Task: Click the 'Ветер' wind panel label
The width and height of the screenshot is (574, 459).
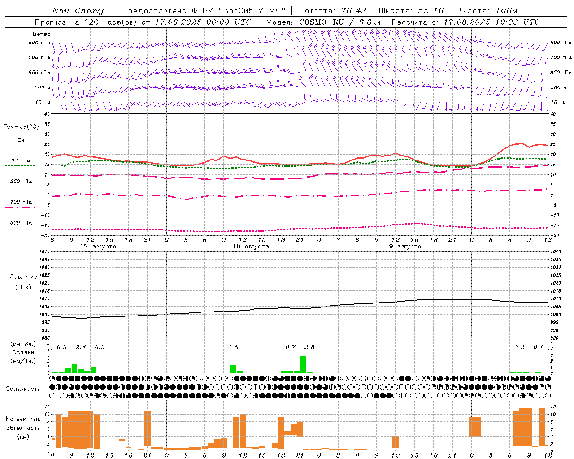Action: pyautogui.click(x=42, y=34)
